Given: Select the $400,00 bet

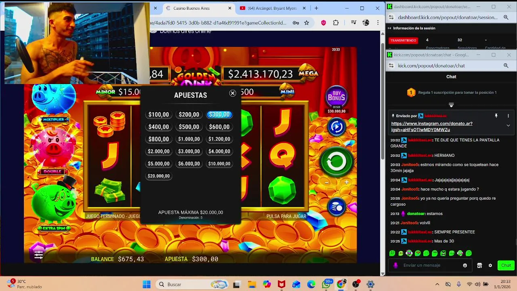Looking at the screenshot, I should 159,127.
